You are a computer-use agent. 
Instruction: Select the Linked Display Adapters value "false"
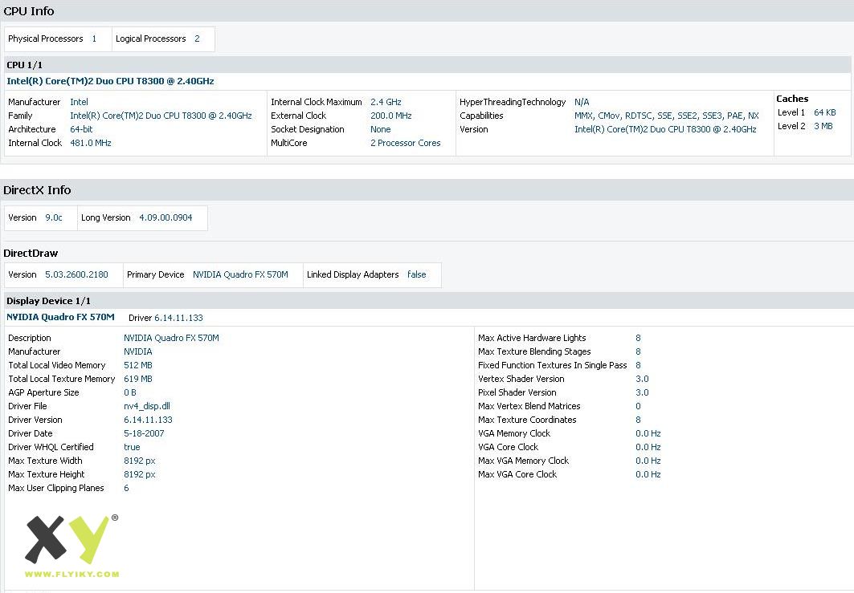pos(417,274)
